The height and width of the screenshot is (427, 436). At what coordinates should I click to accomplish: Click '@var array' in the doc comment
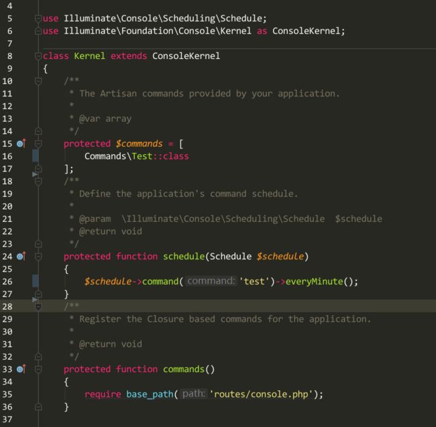pos(105,119)
